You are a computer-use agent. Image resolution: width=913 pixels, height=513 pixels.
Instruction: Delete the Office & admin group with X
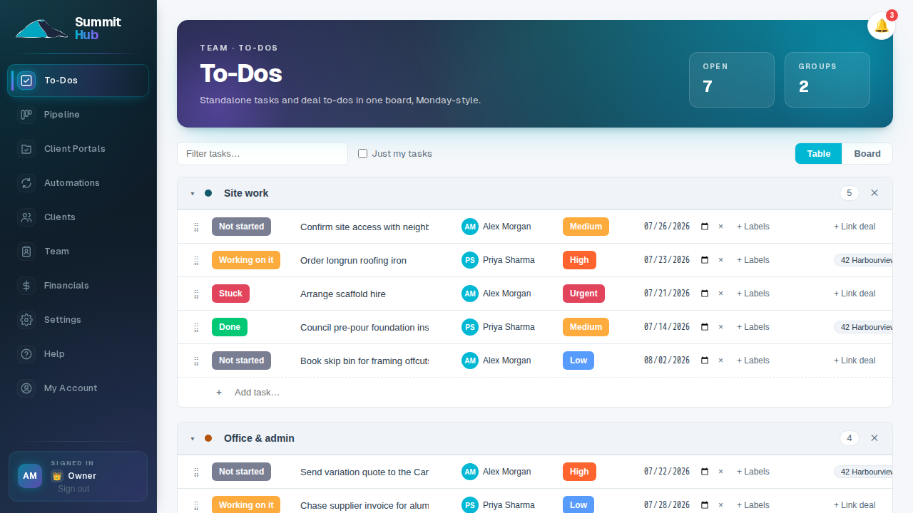point(874,438)
